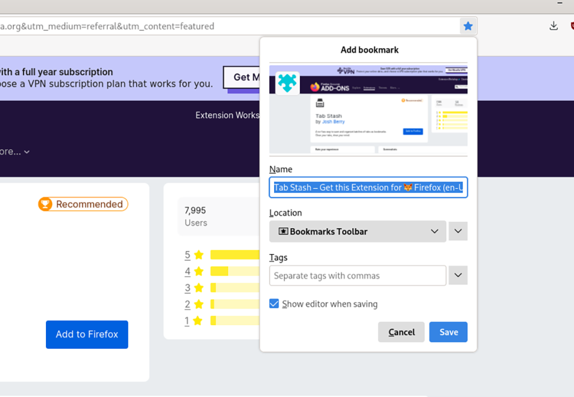574x397 pixels.
Task: Select the Extension Workshop menu entry
Action: pyautogui.click(x=227, y=115)
